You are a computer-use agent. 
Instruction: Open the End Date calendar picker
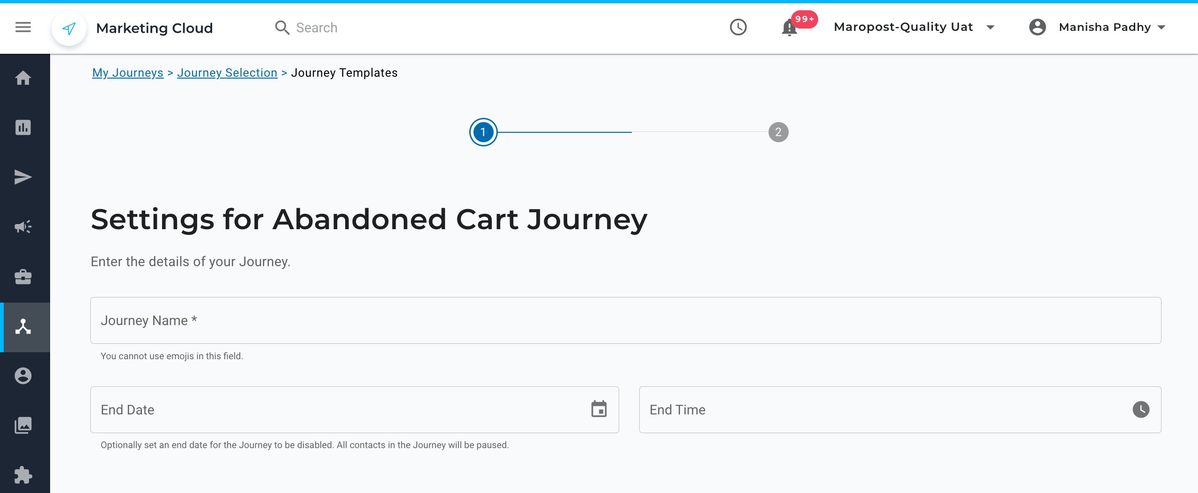coord(599,409)
